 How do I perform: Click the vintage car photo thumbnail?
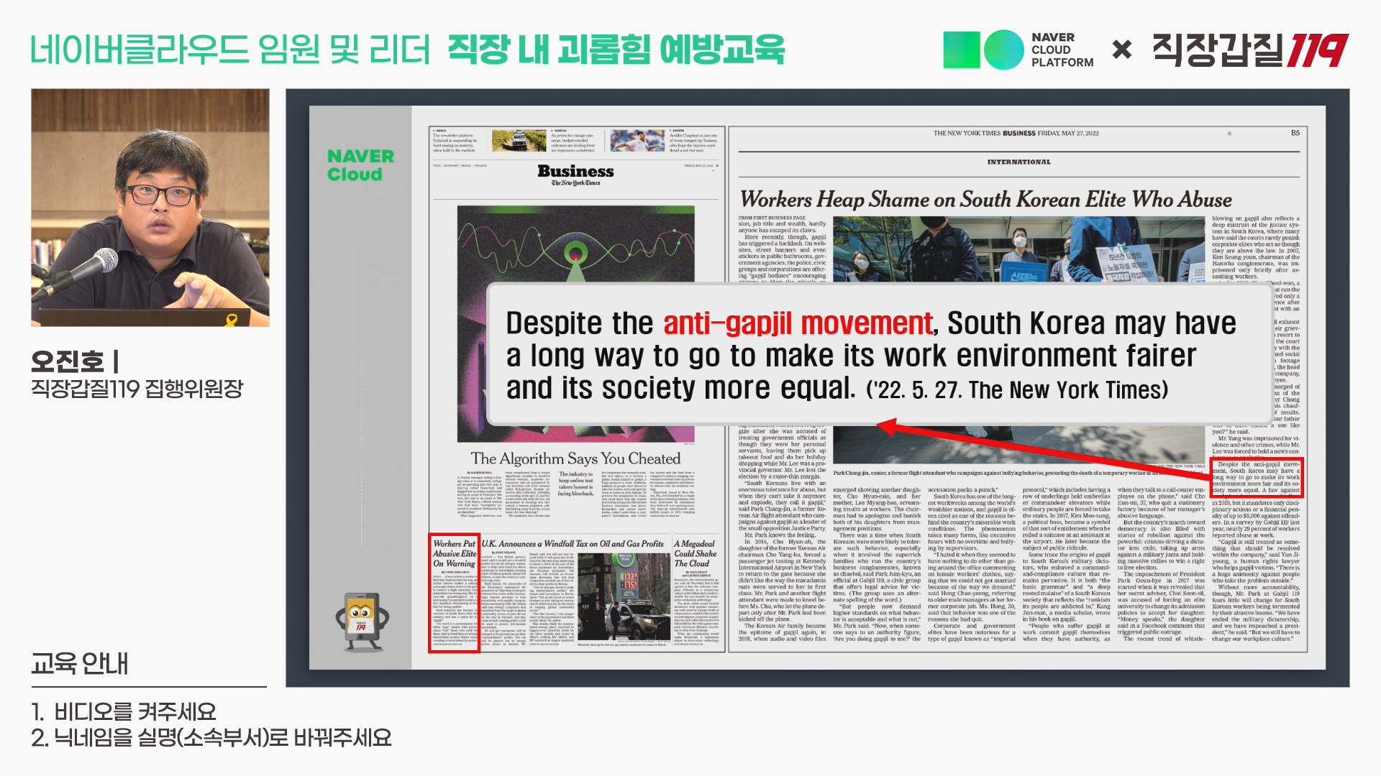tap(519, 140)
